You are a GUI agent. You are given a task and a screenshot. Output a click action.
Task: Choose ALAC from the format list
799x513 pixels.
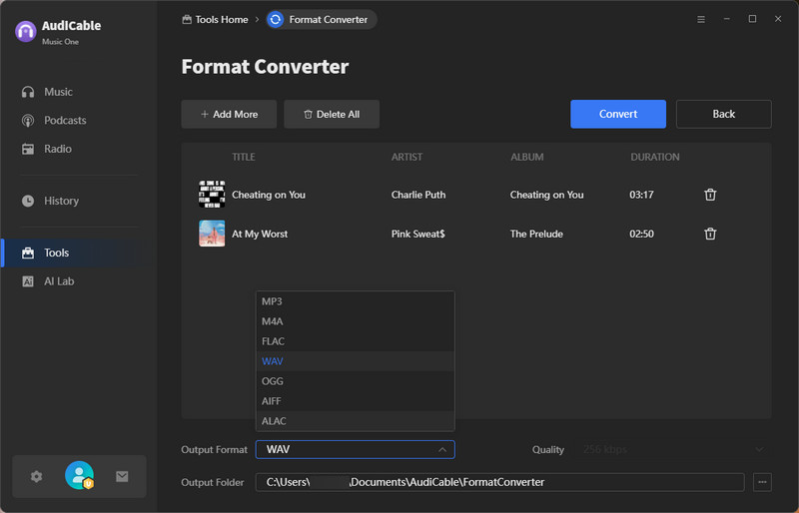[x=355, y=421]
